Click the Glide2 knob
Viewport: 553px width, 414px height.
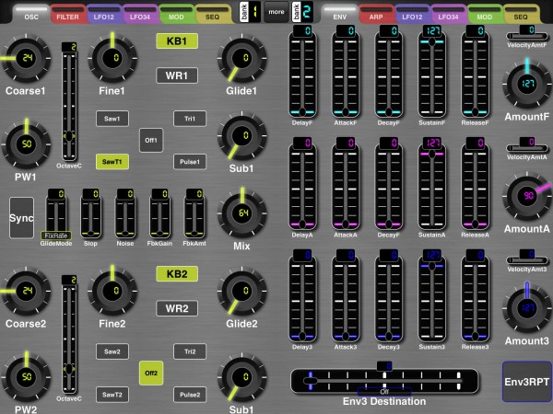[x=242, y=291]
